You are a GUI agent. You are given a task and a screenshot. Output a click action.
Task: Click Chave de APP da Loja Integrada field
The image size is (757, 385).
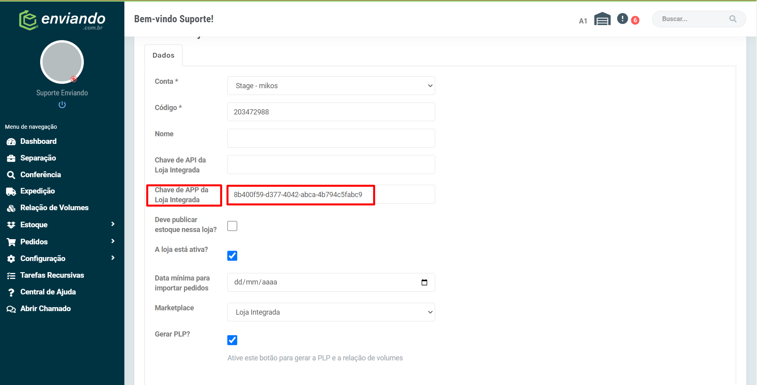coord(331,194)
